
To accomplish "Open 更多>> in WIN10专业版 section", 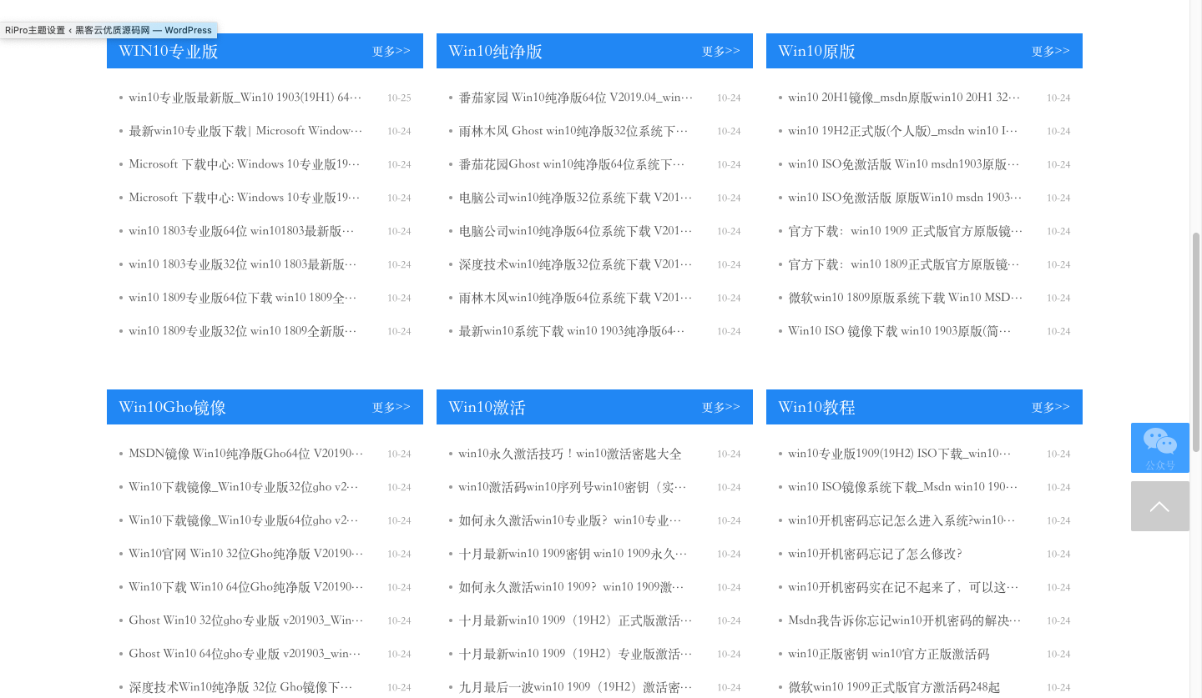I will point(391,51).
